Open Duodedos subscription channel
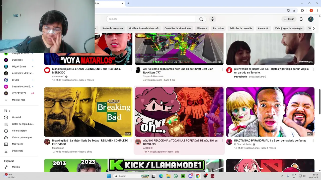The image size is (321, 180). point(19,60)
